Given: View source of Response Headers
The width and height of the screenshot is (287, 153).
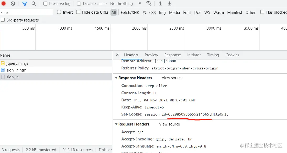Looking at the screenshot, I should [172, 78].
